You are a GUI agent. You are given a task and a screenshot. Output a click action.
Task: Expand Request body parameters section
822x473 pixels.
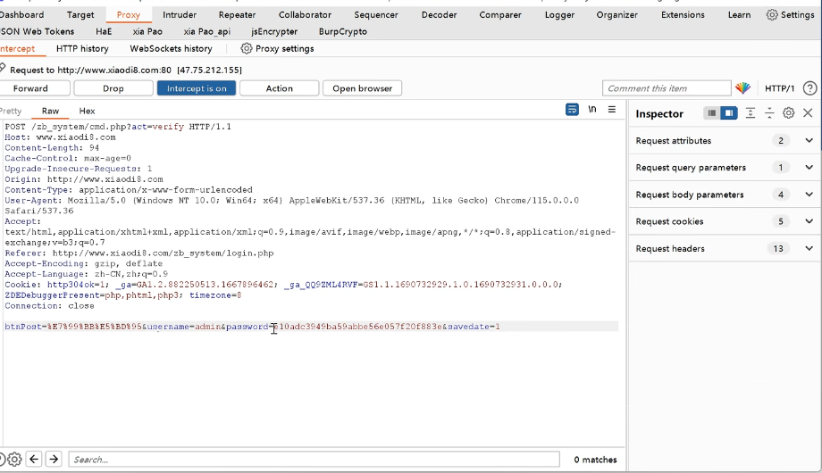(809, 195)
